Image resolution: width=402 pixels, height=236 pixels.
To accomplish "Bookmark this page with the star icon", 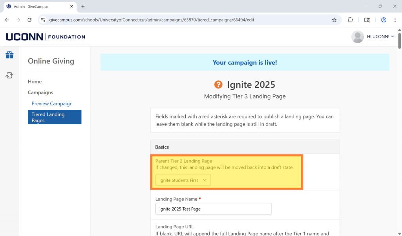I will [x=334, y=20].
